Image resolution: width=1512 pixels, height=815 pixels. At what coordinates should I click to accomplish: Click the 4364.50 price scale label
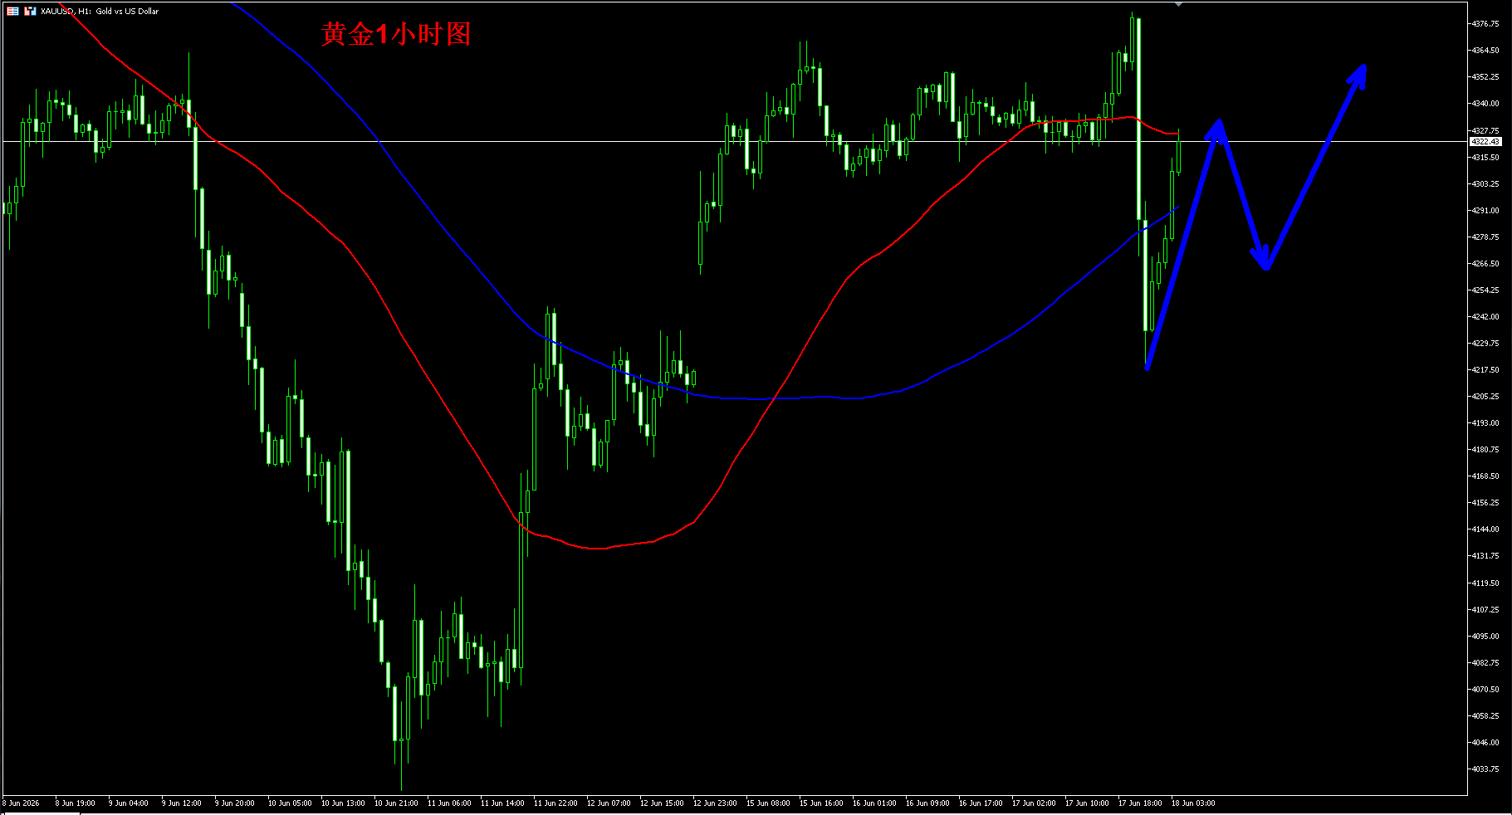tap(1485, 51)
